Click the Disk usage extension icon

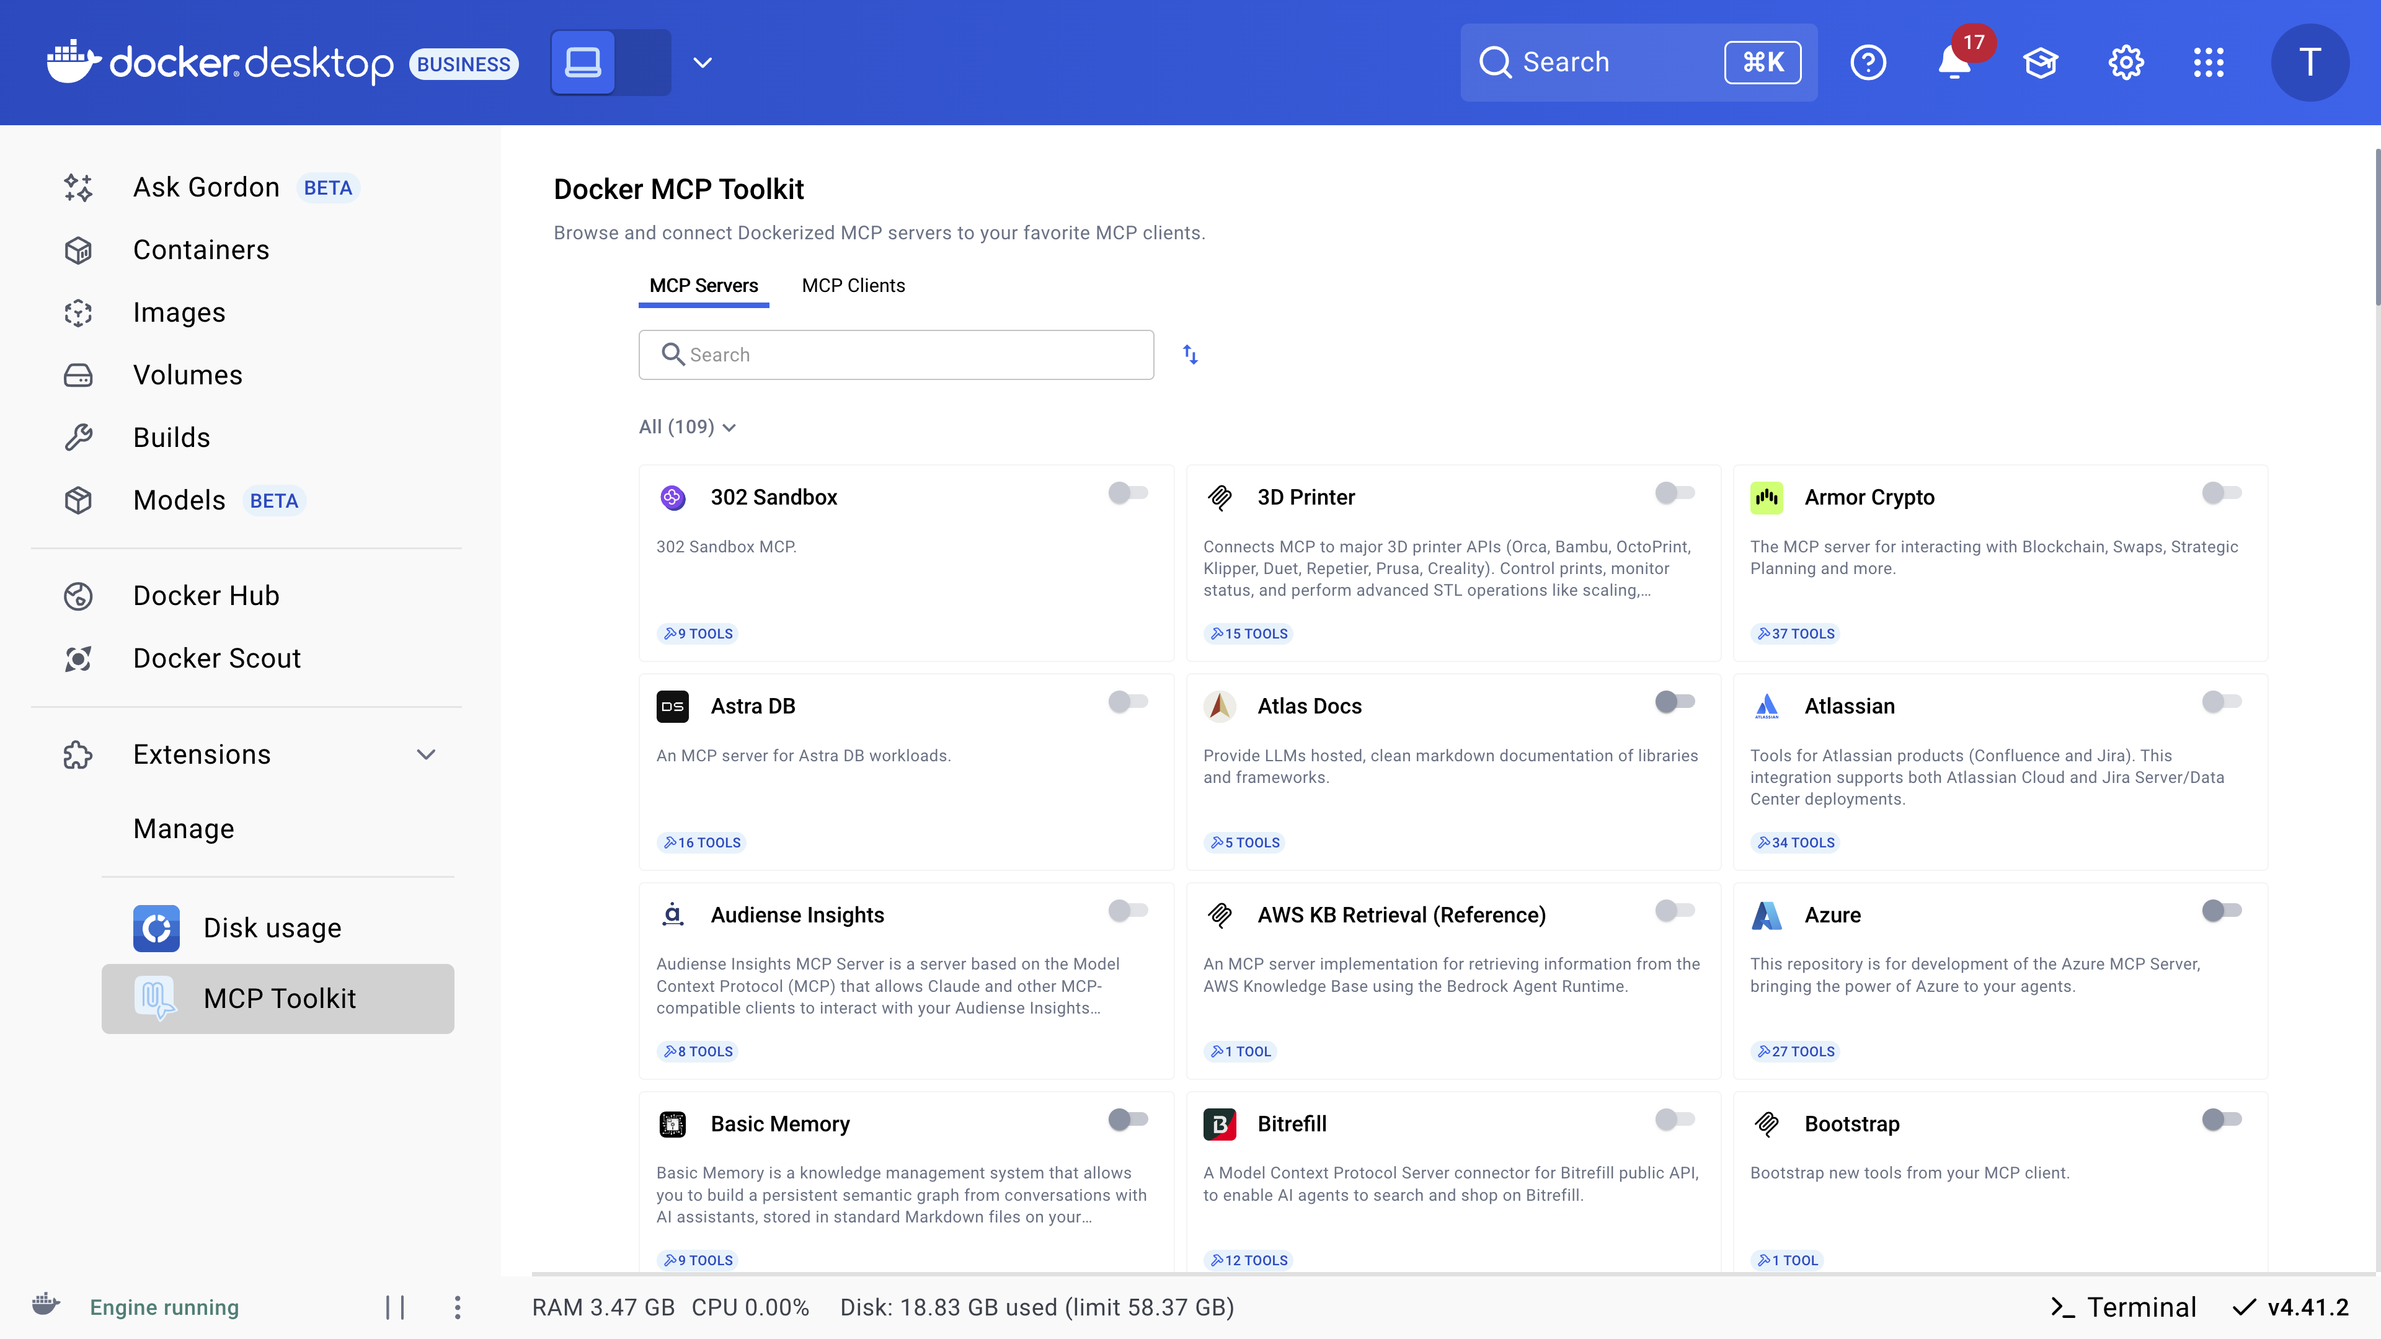coord(156,928)
